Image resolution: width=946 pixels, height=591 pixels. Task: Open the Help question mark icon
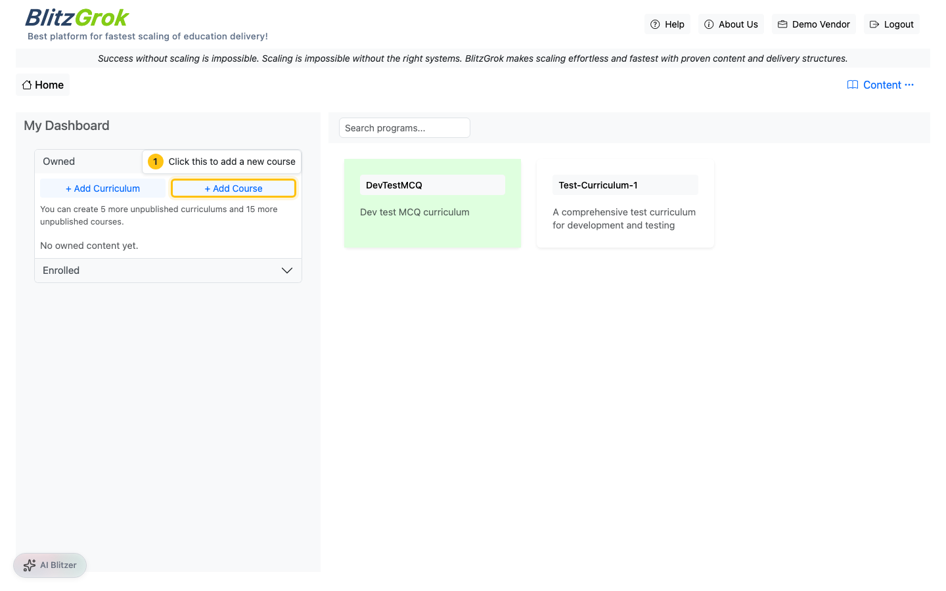coord(655,24)
